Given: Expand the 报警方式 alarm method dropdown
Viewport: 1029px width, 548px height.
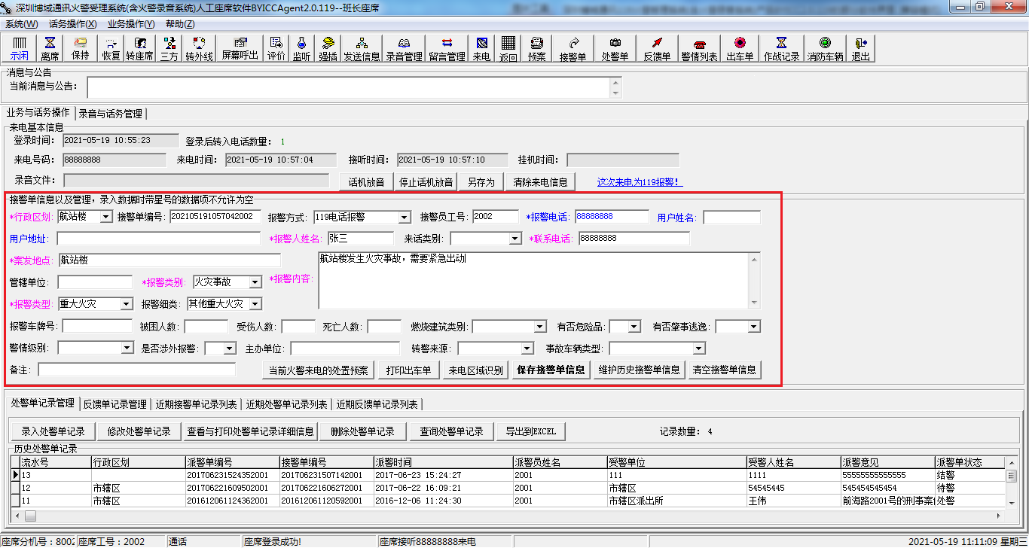Looking at the screenshot, I should 405,217.
